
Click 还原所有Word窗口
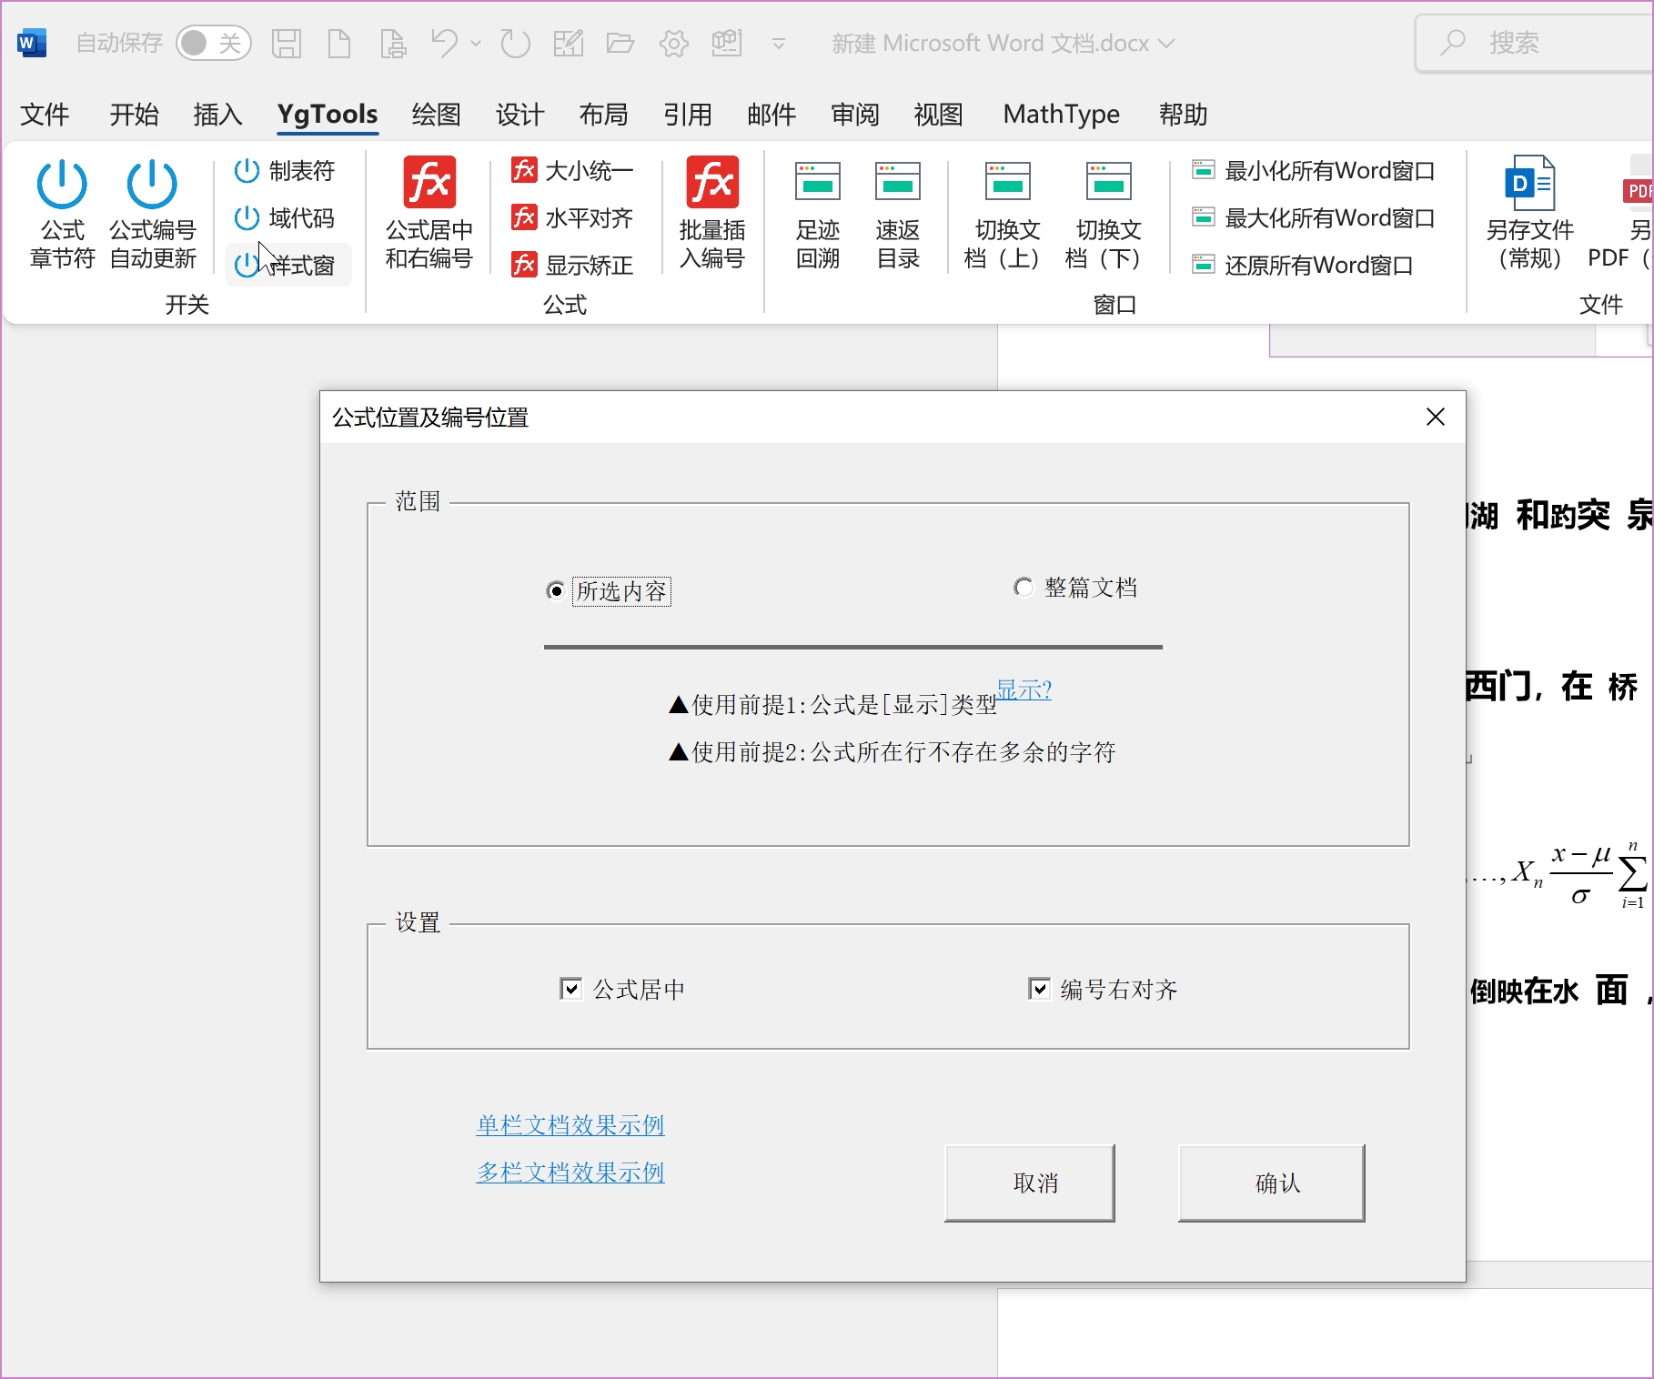point(1303,266)
